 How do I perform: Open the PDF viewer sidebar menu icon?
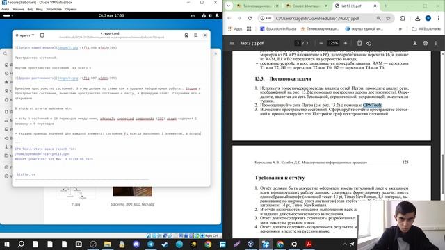point(232,43)
